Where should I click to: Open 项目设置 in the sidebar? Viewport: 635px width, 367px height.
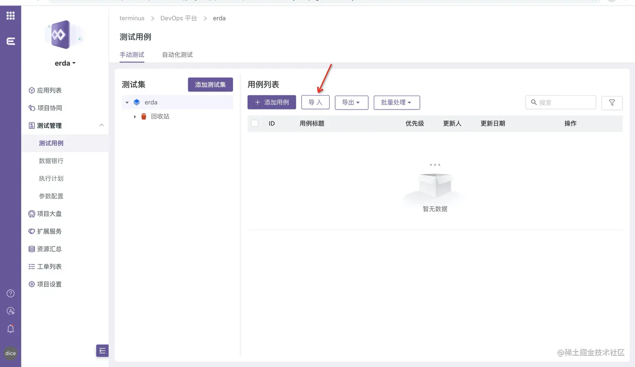(45, 284)
